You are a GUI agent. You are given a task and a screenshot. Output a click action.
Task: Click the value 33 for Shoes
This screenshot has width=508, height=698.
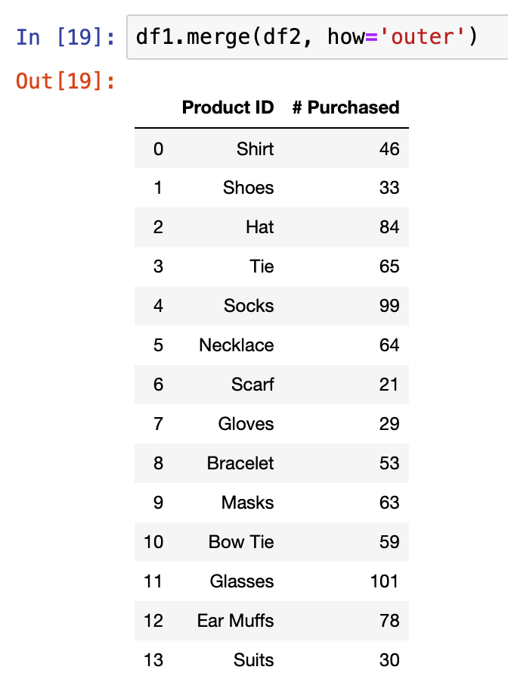pyautogui.click(x=389, y=188)
